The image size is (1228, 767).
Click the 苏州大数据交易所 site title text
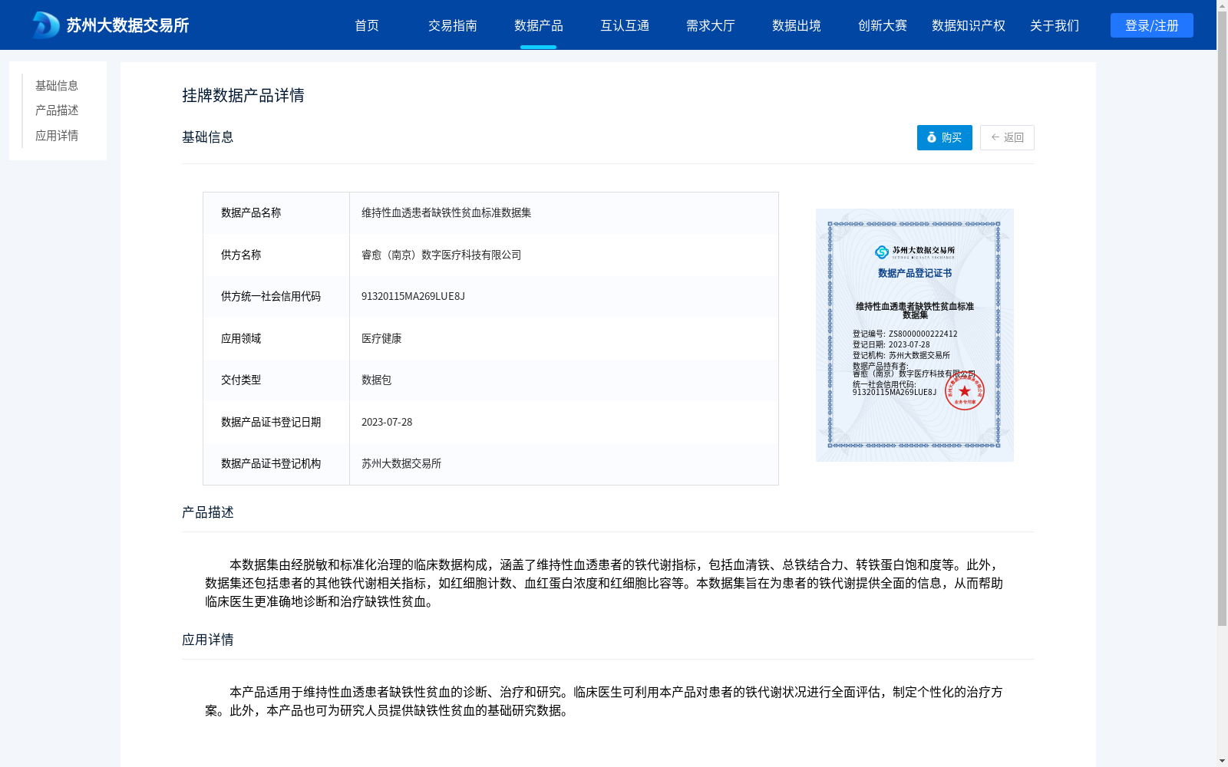(x=127, y=25)
